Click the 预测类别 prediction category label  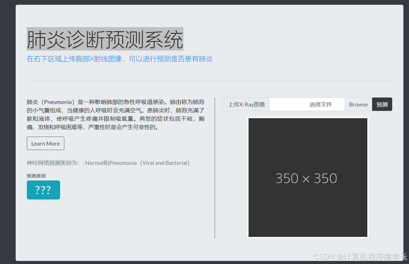click(36, 176)
